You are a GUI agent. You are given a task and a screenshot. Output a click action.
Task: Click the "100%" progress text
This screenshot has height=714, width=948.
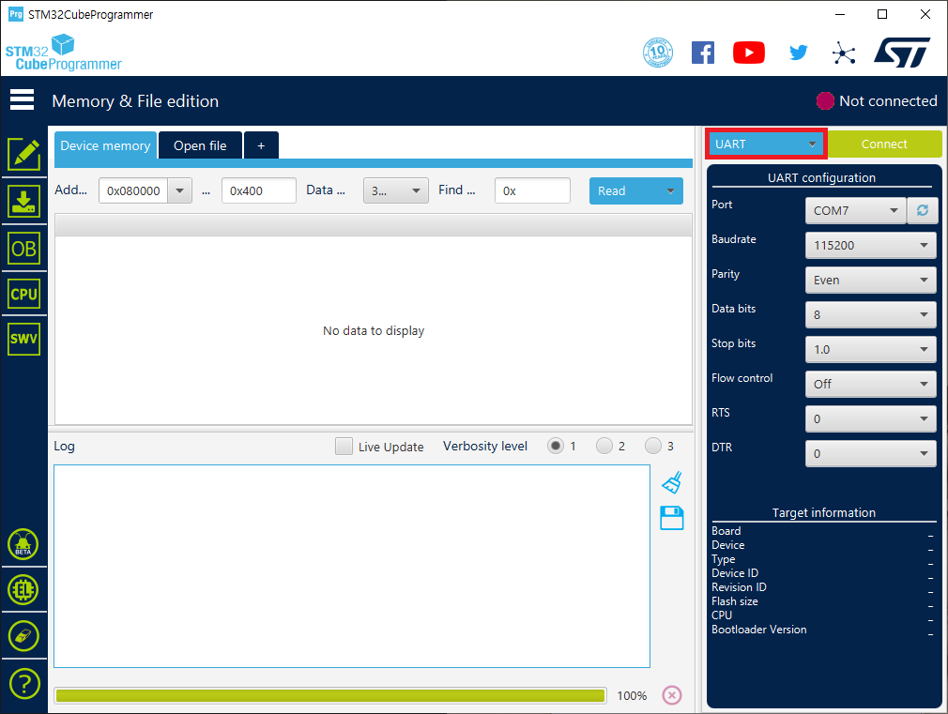tap(632, 696)
